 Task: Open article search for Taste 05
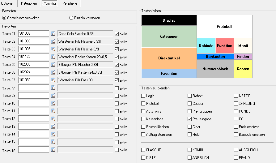point(53,65)
